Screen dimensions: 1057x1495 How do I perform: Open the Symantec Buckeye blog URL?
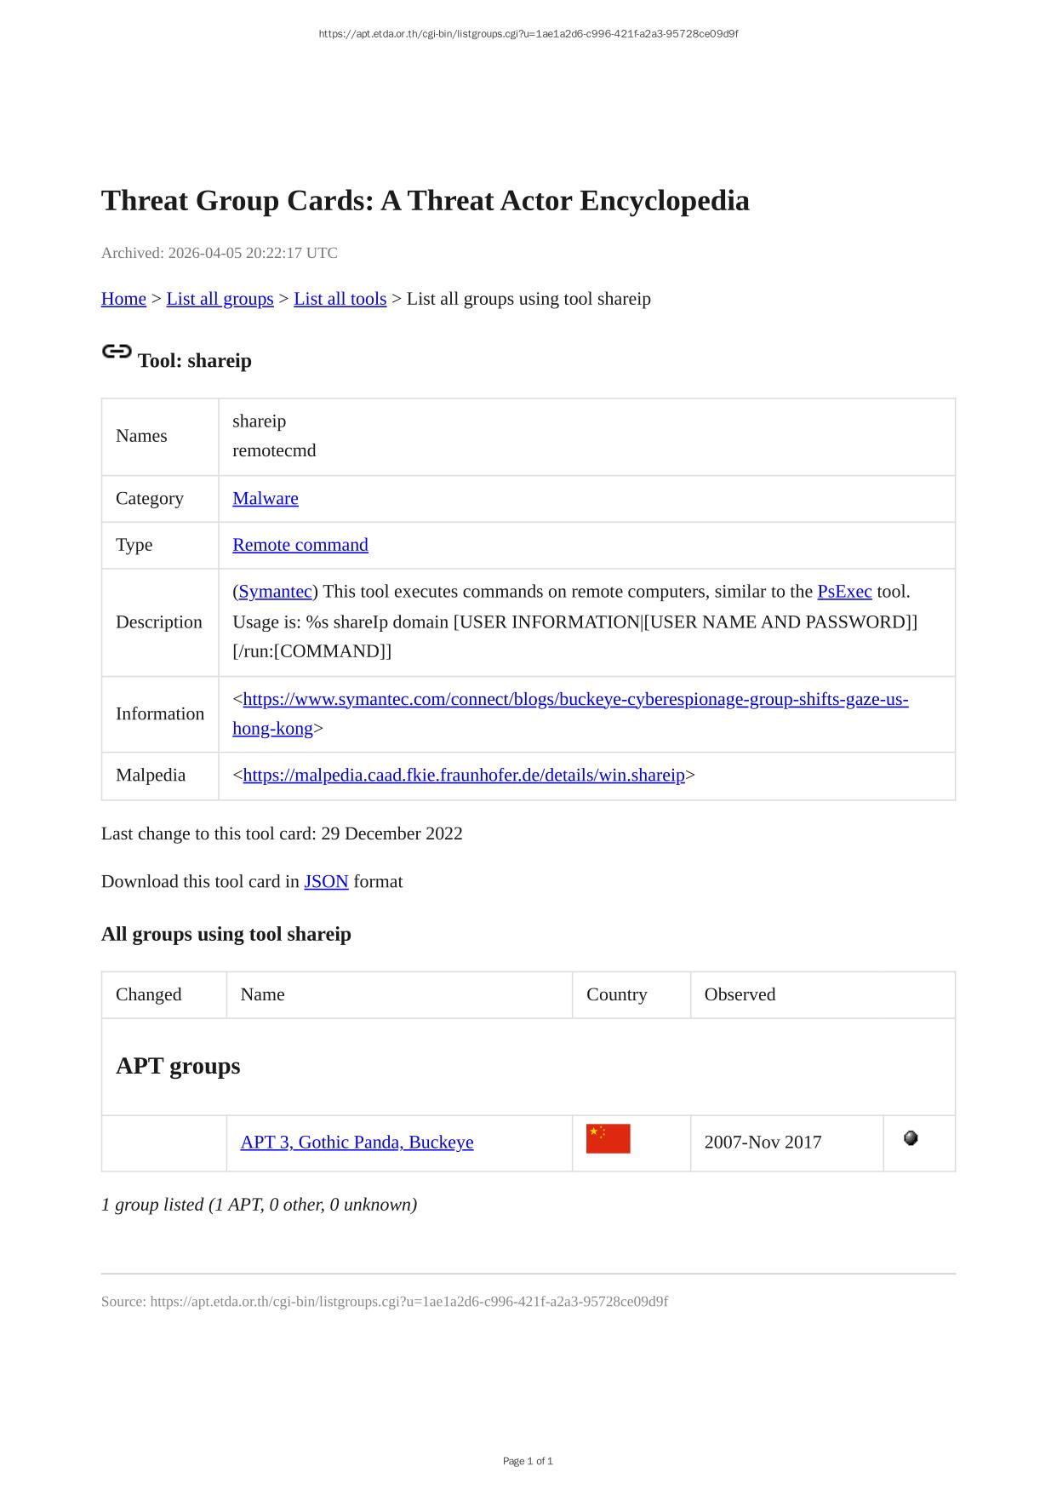[575, 700]
